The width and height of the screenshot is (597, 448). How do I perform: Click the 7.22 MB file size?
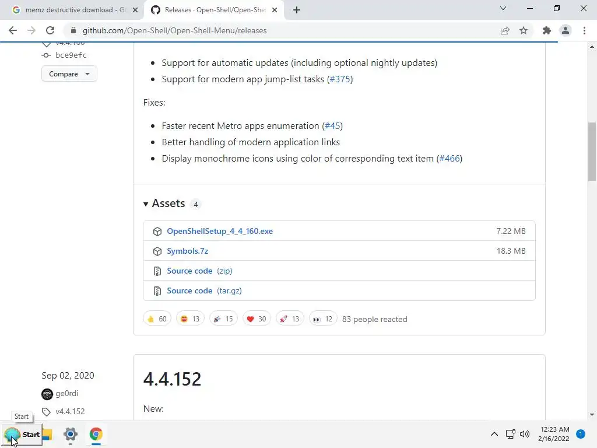pyautogui.click(x=511, y=231)
